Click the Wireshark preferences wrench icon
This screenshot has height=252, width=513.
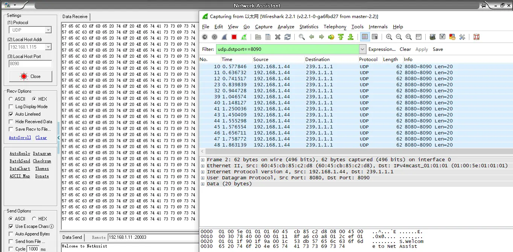coord(462,37)
